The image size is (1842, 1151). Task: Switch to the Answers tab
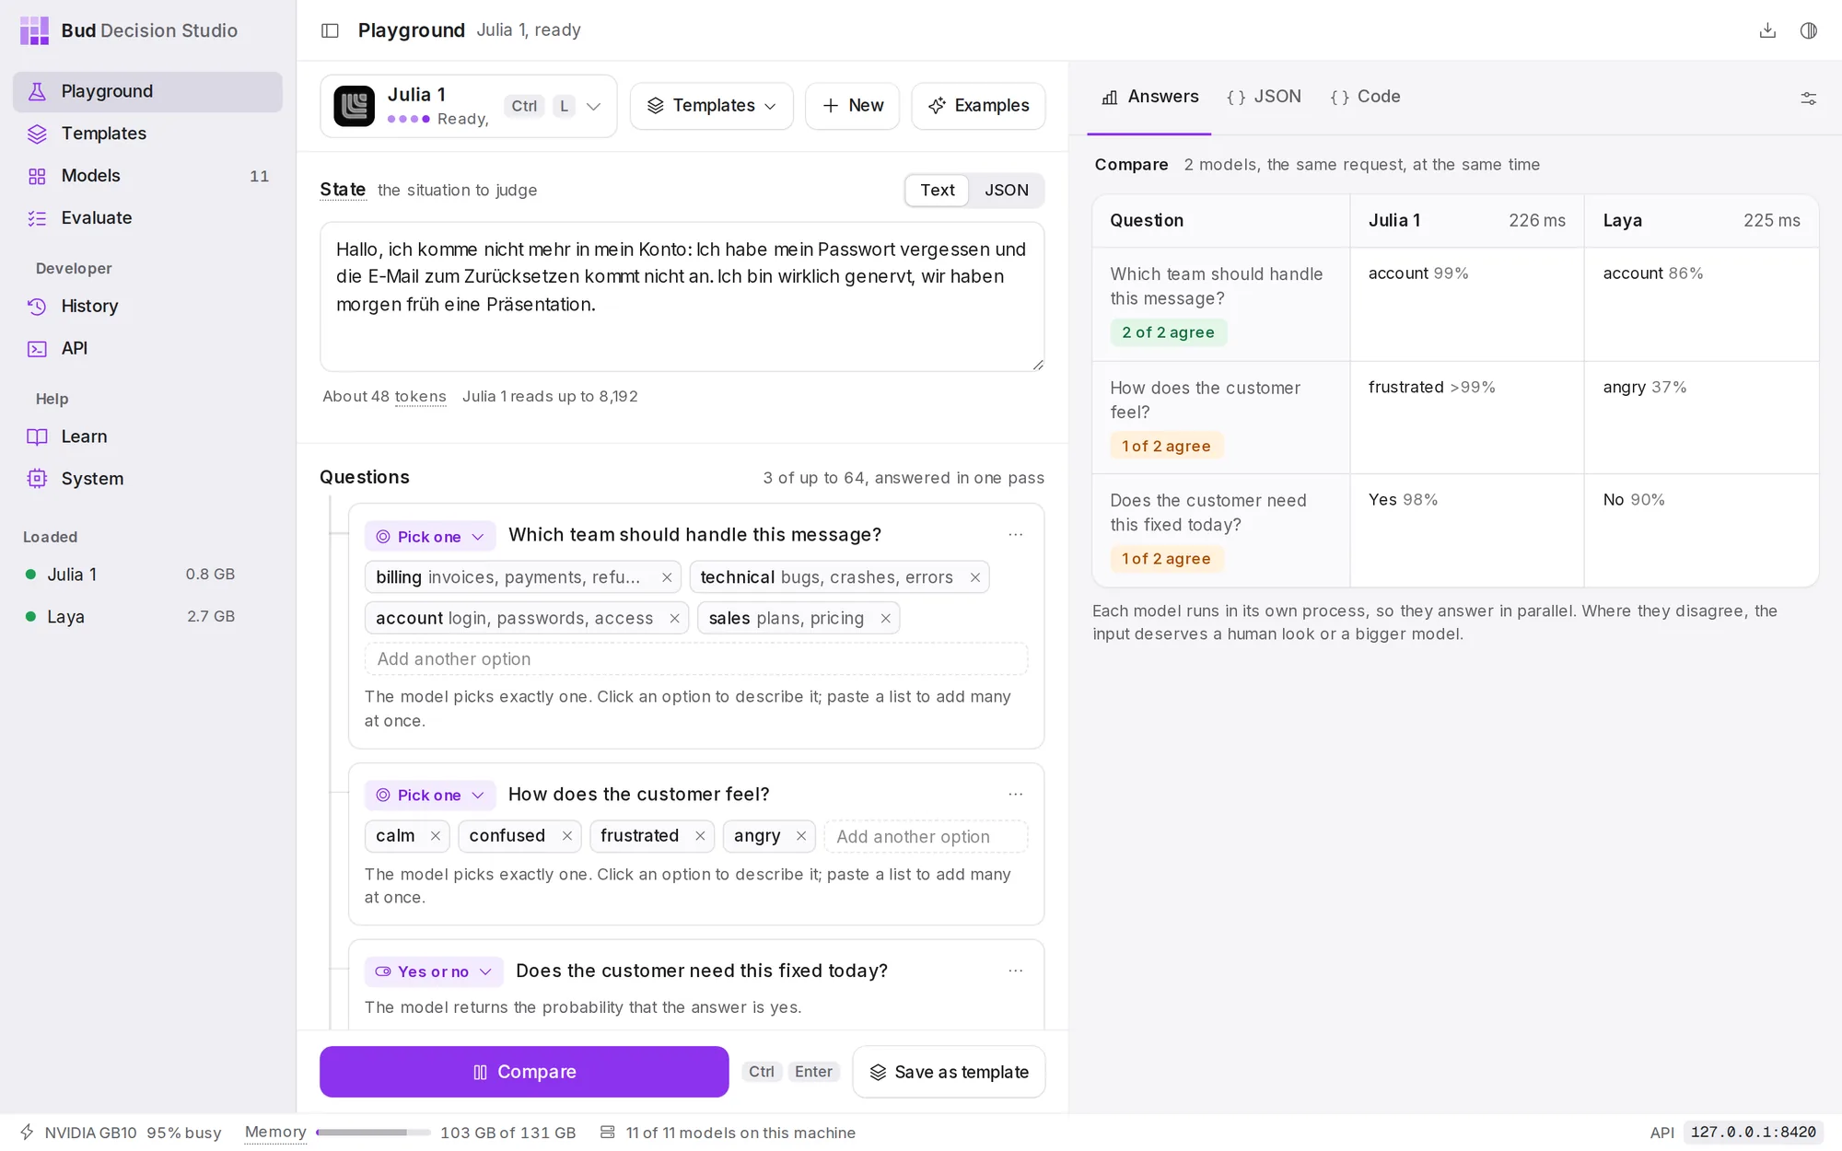[1150, 97]
